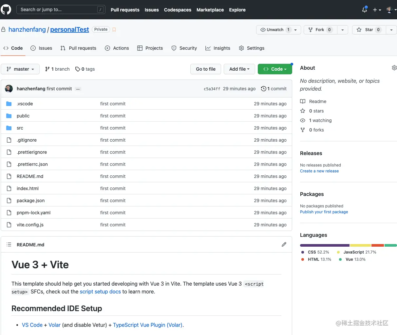Click Publish your first package
Viewport: 397px width, 335px height.
(x=324, y=212)
